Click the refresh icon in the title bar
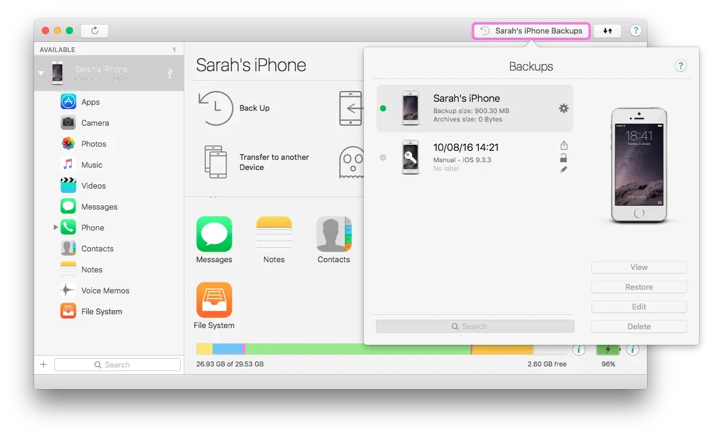Image resolution: width=717 pixels, height=437 pixels. click(95, 31)
